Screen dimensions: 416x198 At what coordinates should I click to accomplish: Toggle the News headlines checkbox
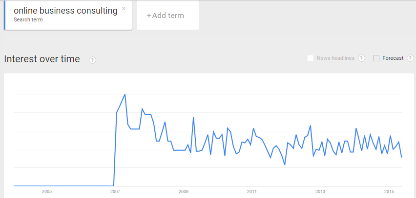pyautogui.click(x=310, y=58)
